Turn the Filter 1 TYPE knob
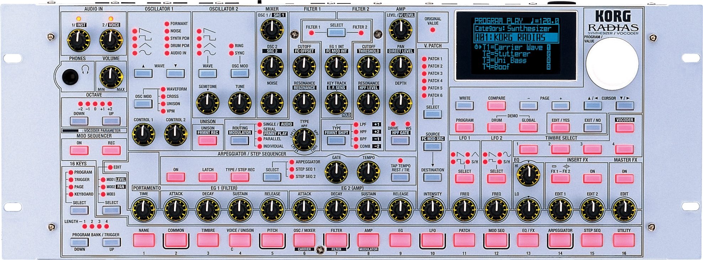 tap(304, 139)
